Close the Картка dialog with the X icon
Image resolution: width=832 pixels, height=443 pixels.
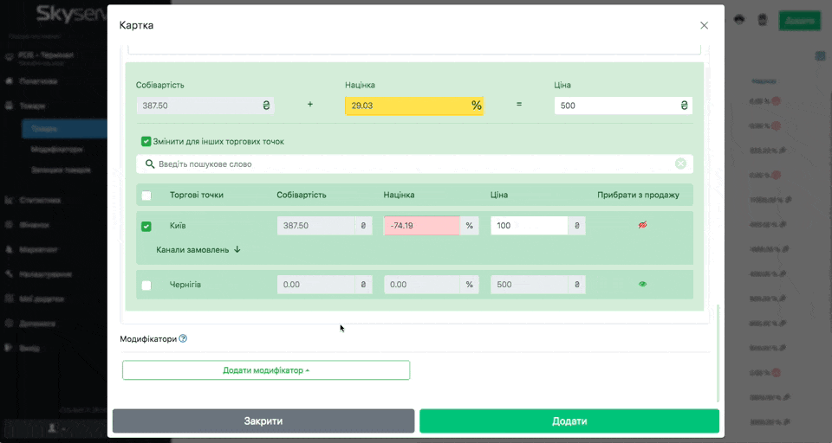click(704, 26)
